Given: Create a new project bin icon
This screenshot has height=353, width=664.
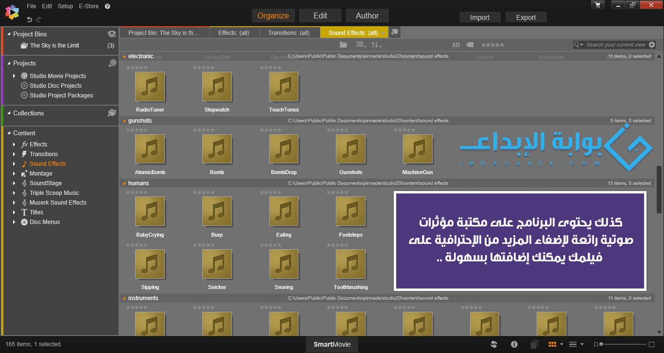Looking at the screenshot, I should [x=112, y=34].
